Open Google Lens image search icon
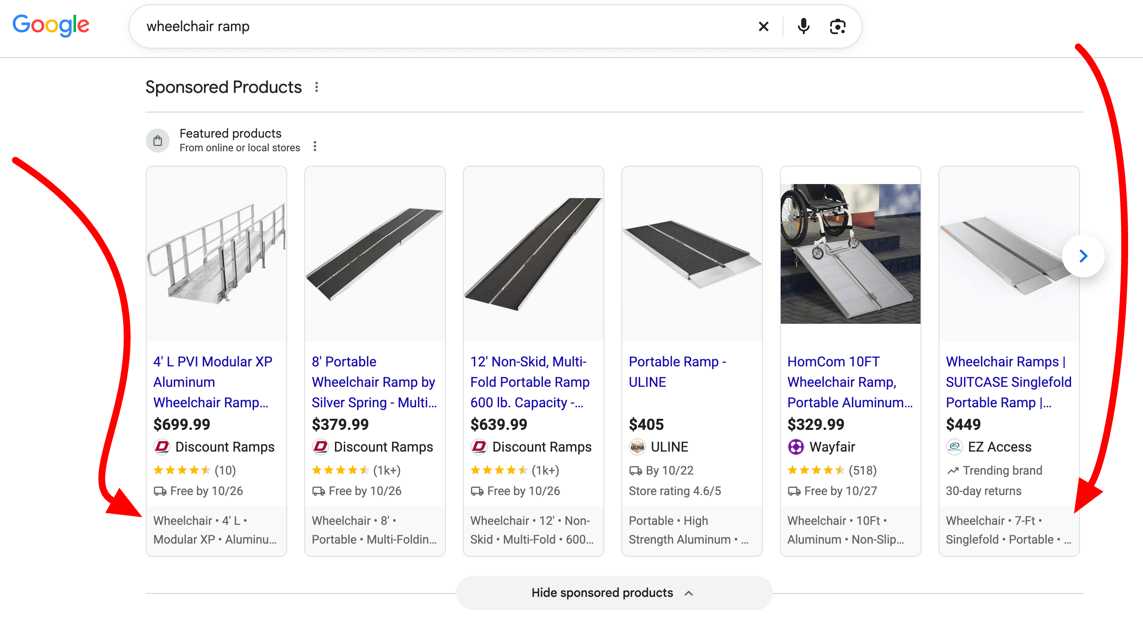The width and height of the screenshot is (1143, 622). pos(837,26)
